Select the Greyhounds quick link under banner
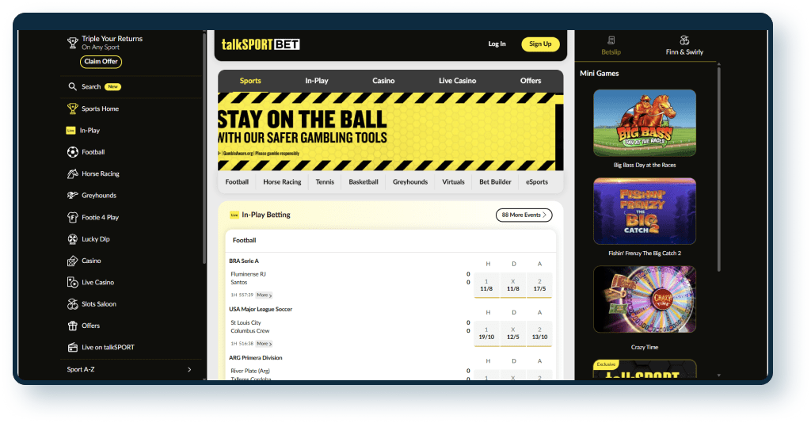Viewport: 811px width, 423px height. (x=410, y=182)
